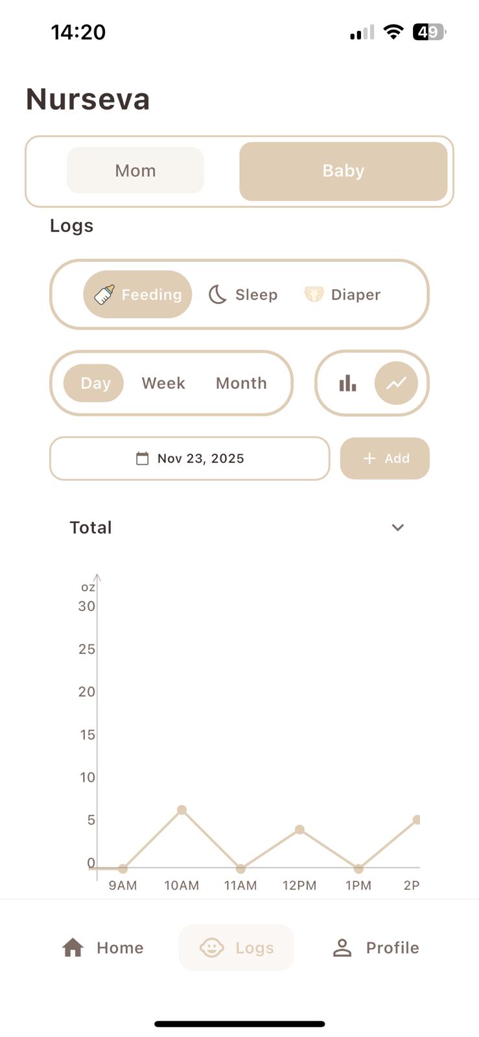Select the Day time range
The height and width of the screenshot is (1037, 479).
click(95, 383)
